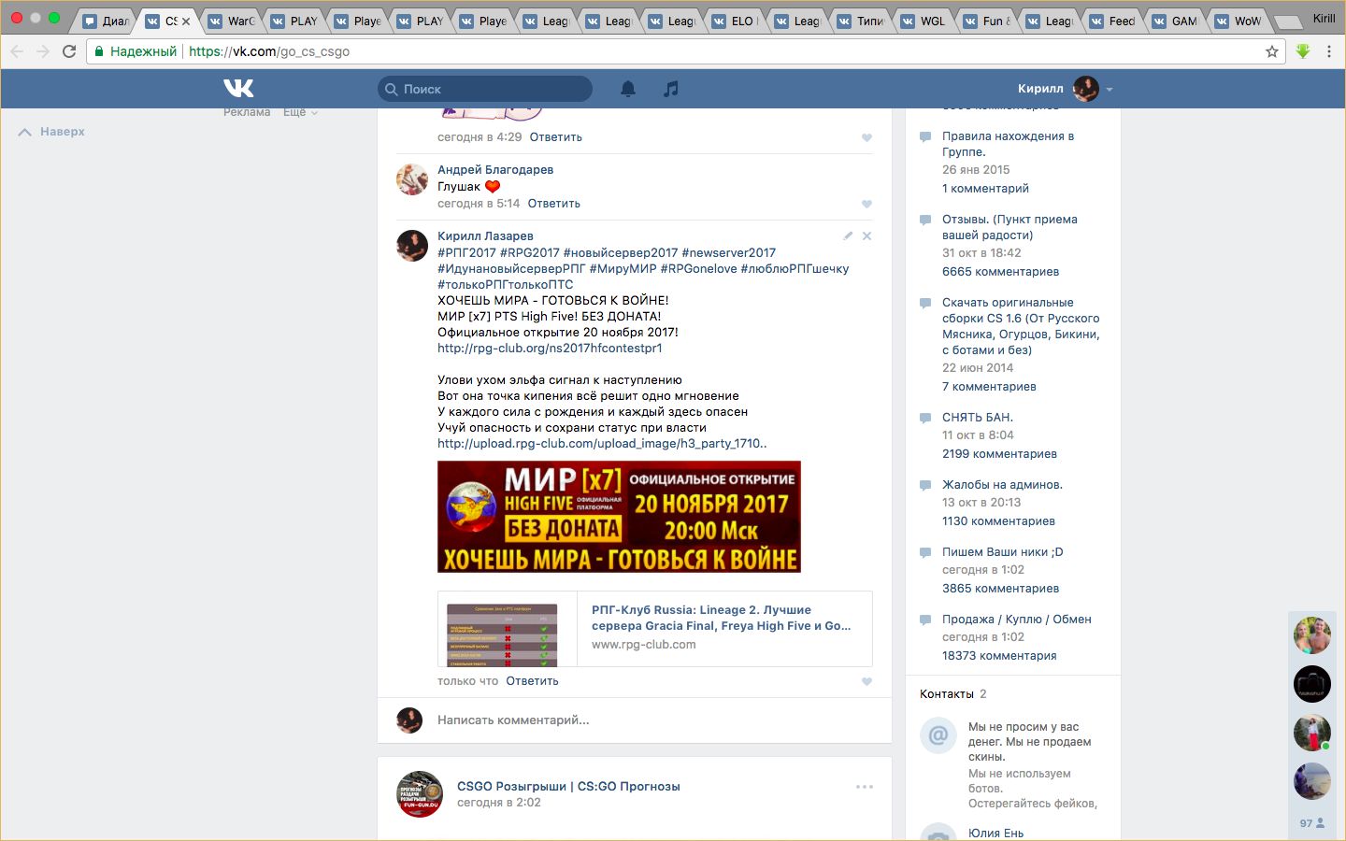
Task: Open the music note icon
Action: (671, 89)
